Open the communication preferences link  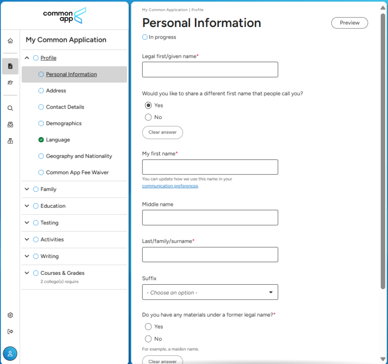(x=170, y=186)
